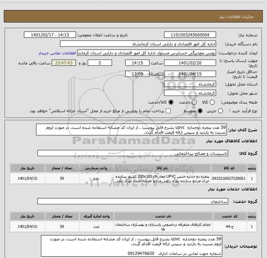The width and height of the screenshot is (267, 258).
Task: Click goods table quantity 59
Action: 62,178
